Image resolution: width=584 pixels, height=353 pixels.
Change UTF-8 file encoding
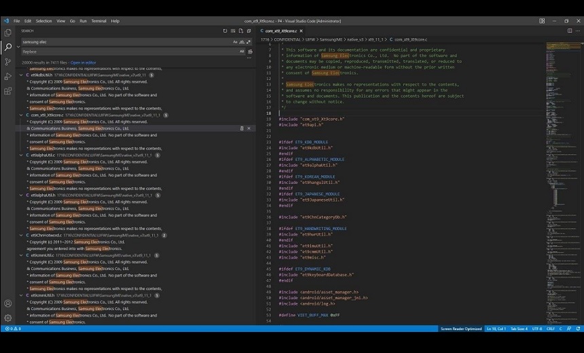(x=537, y=329)
